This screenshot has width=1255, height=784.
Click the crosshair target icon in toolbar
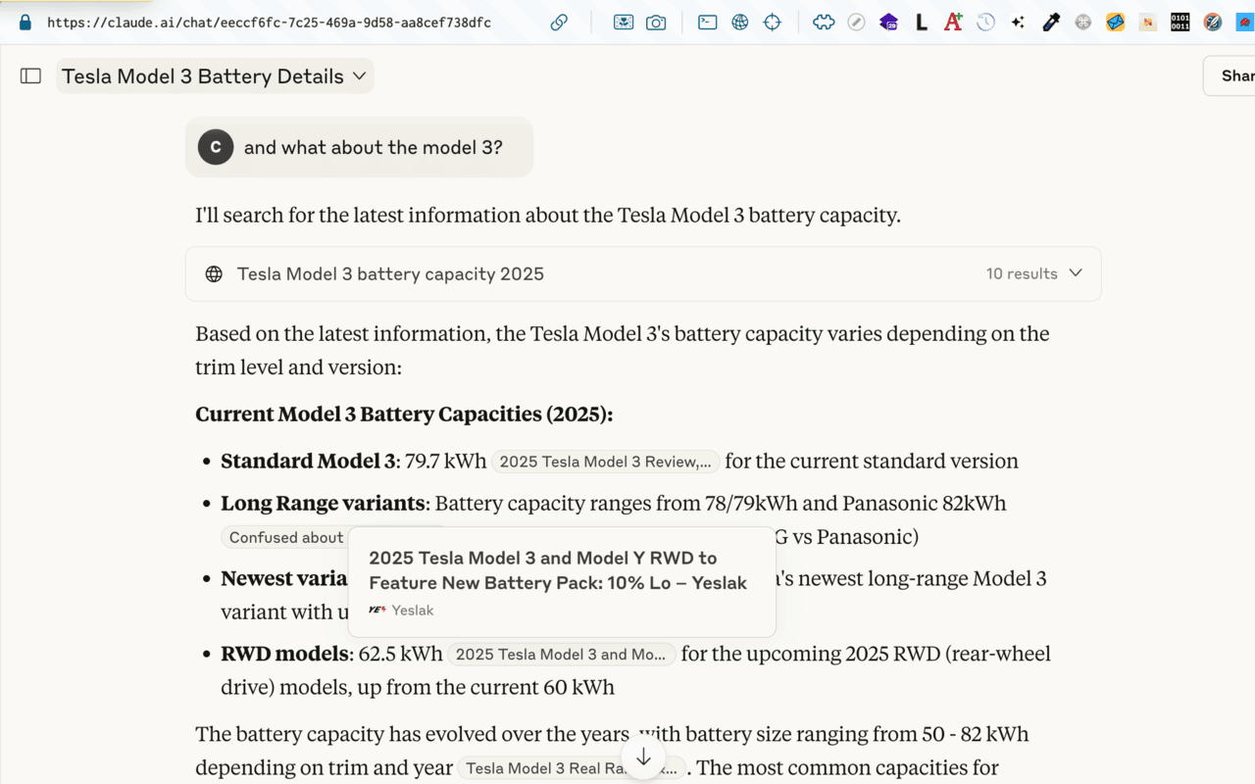click(773, 23)
